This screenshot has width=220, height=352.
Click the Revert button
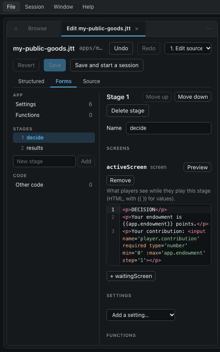26,65
